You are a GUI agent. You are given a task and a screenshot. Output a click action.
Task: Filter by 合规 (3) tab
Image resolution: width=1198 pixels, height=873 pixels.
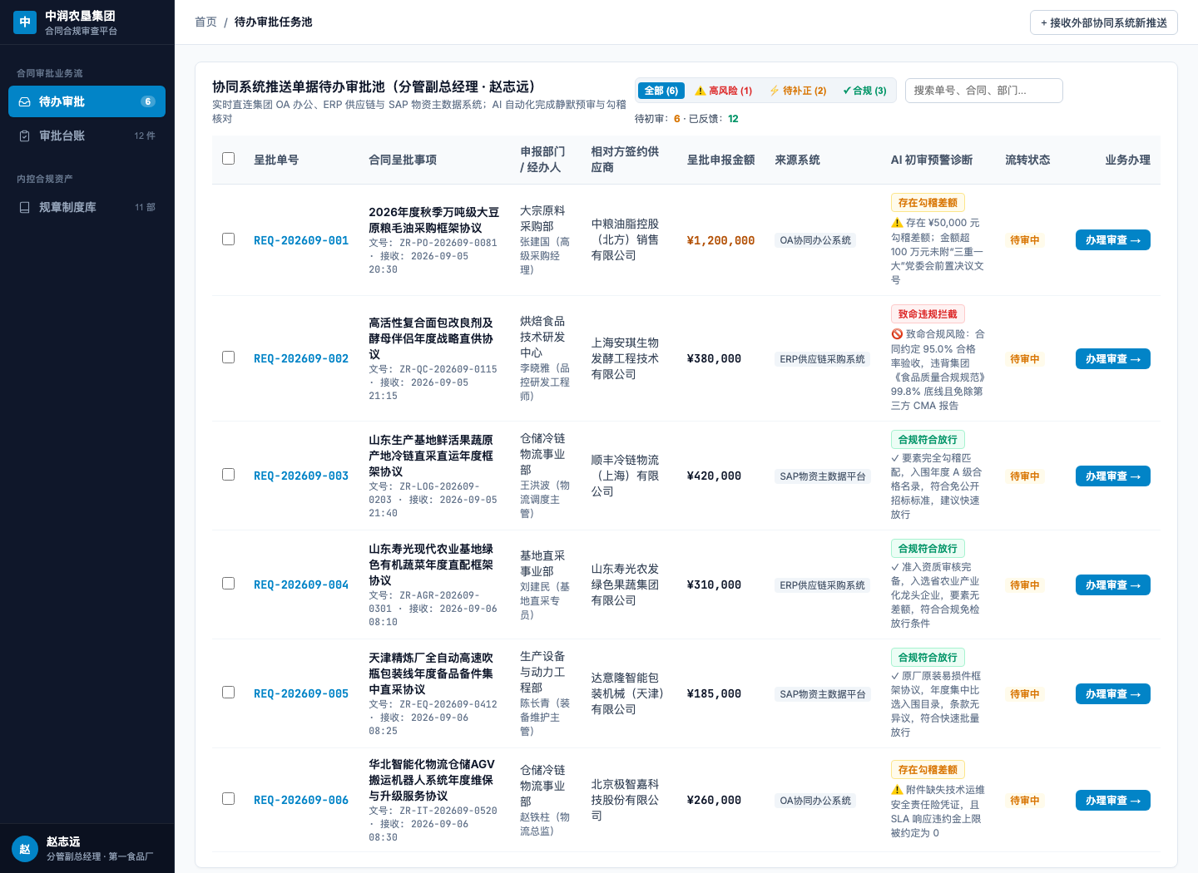coord(864,91)
